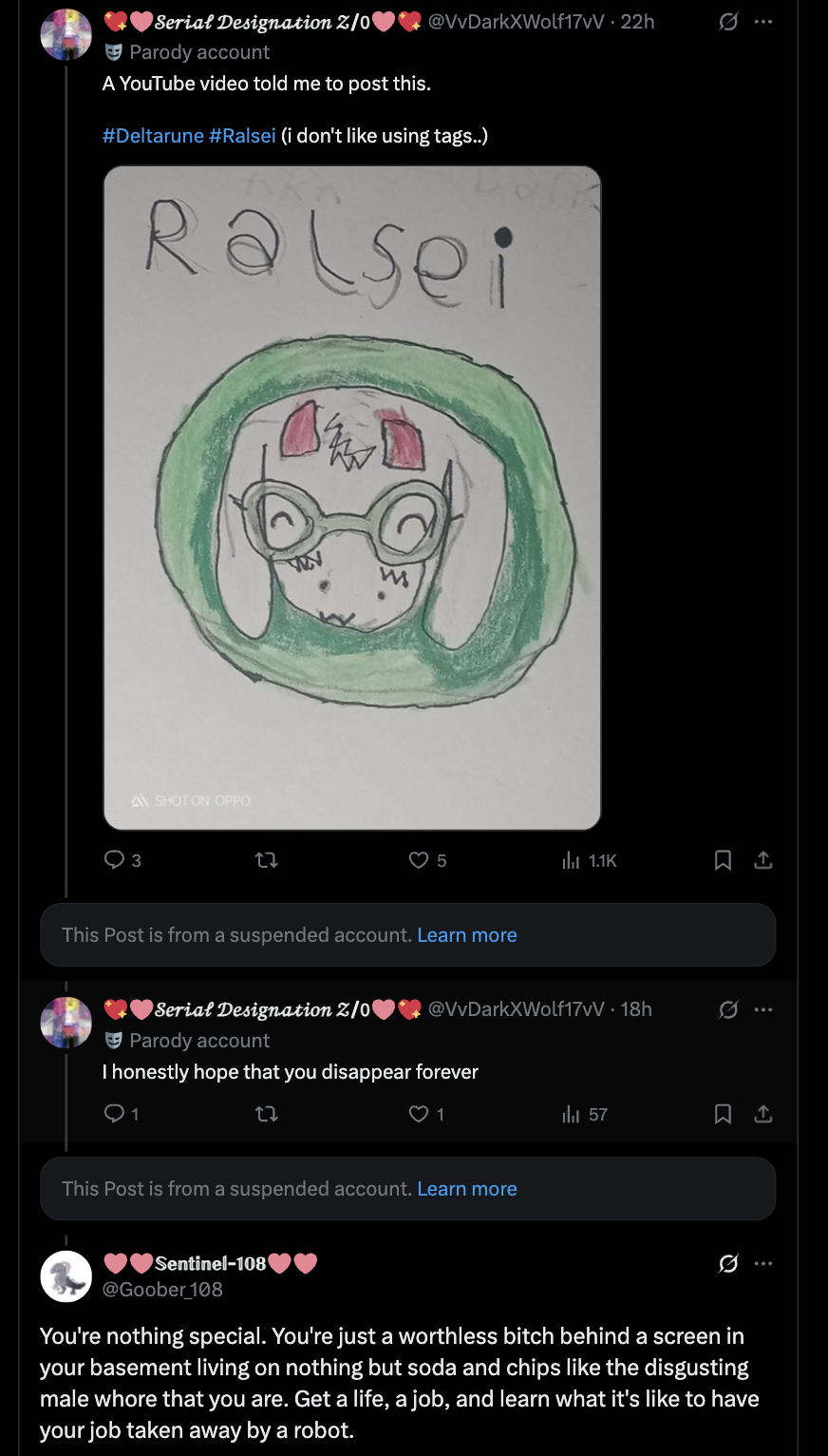Like the 'disappear forever' post
The width and height of the screenshot is (828, 1456).
point(419,1114)
